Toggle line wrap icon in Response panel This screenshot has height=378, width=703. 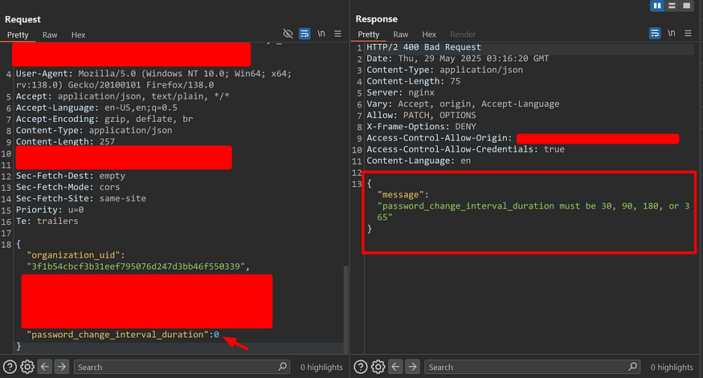[x=655, y=35]
